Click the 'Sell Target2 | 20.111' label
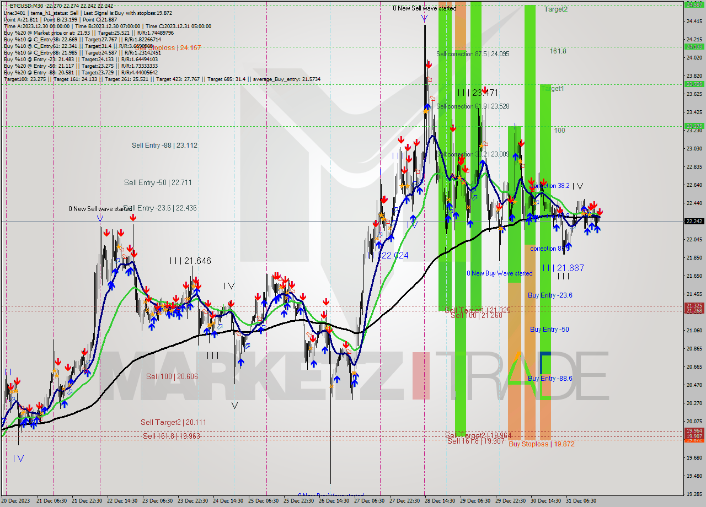The height and width of the screenshot is (507, 706). click(x=173, y=422)
